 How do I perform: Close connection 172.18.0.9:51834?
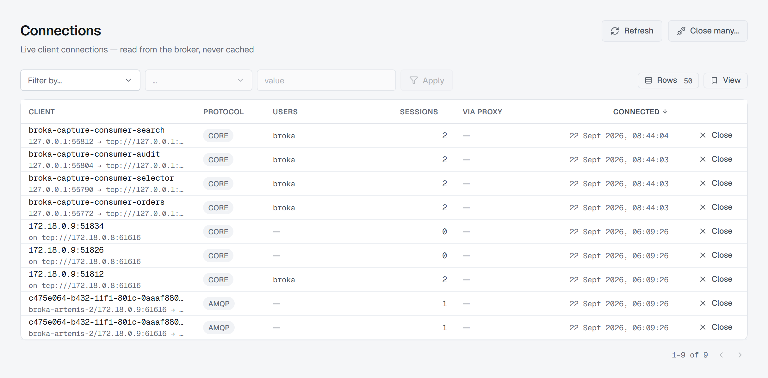[716, 231]
